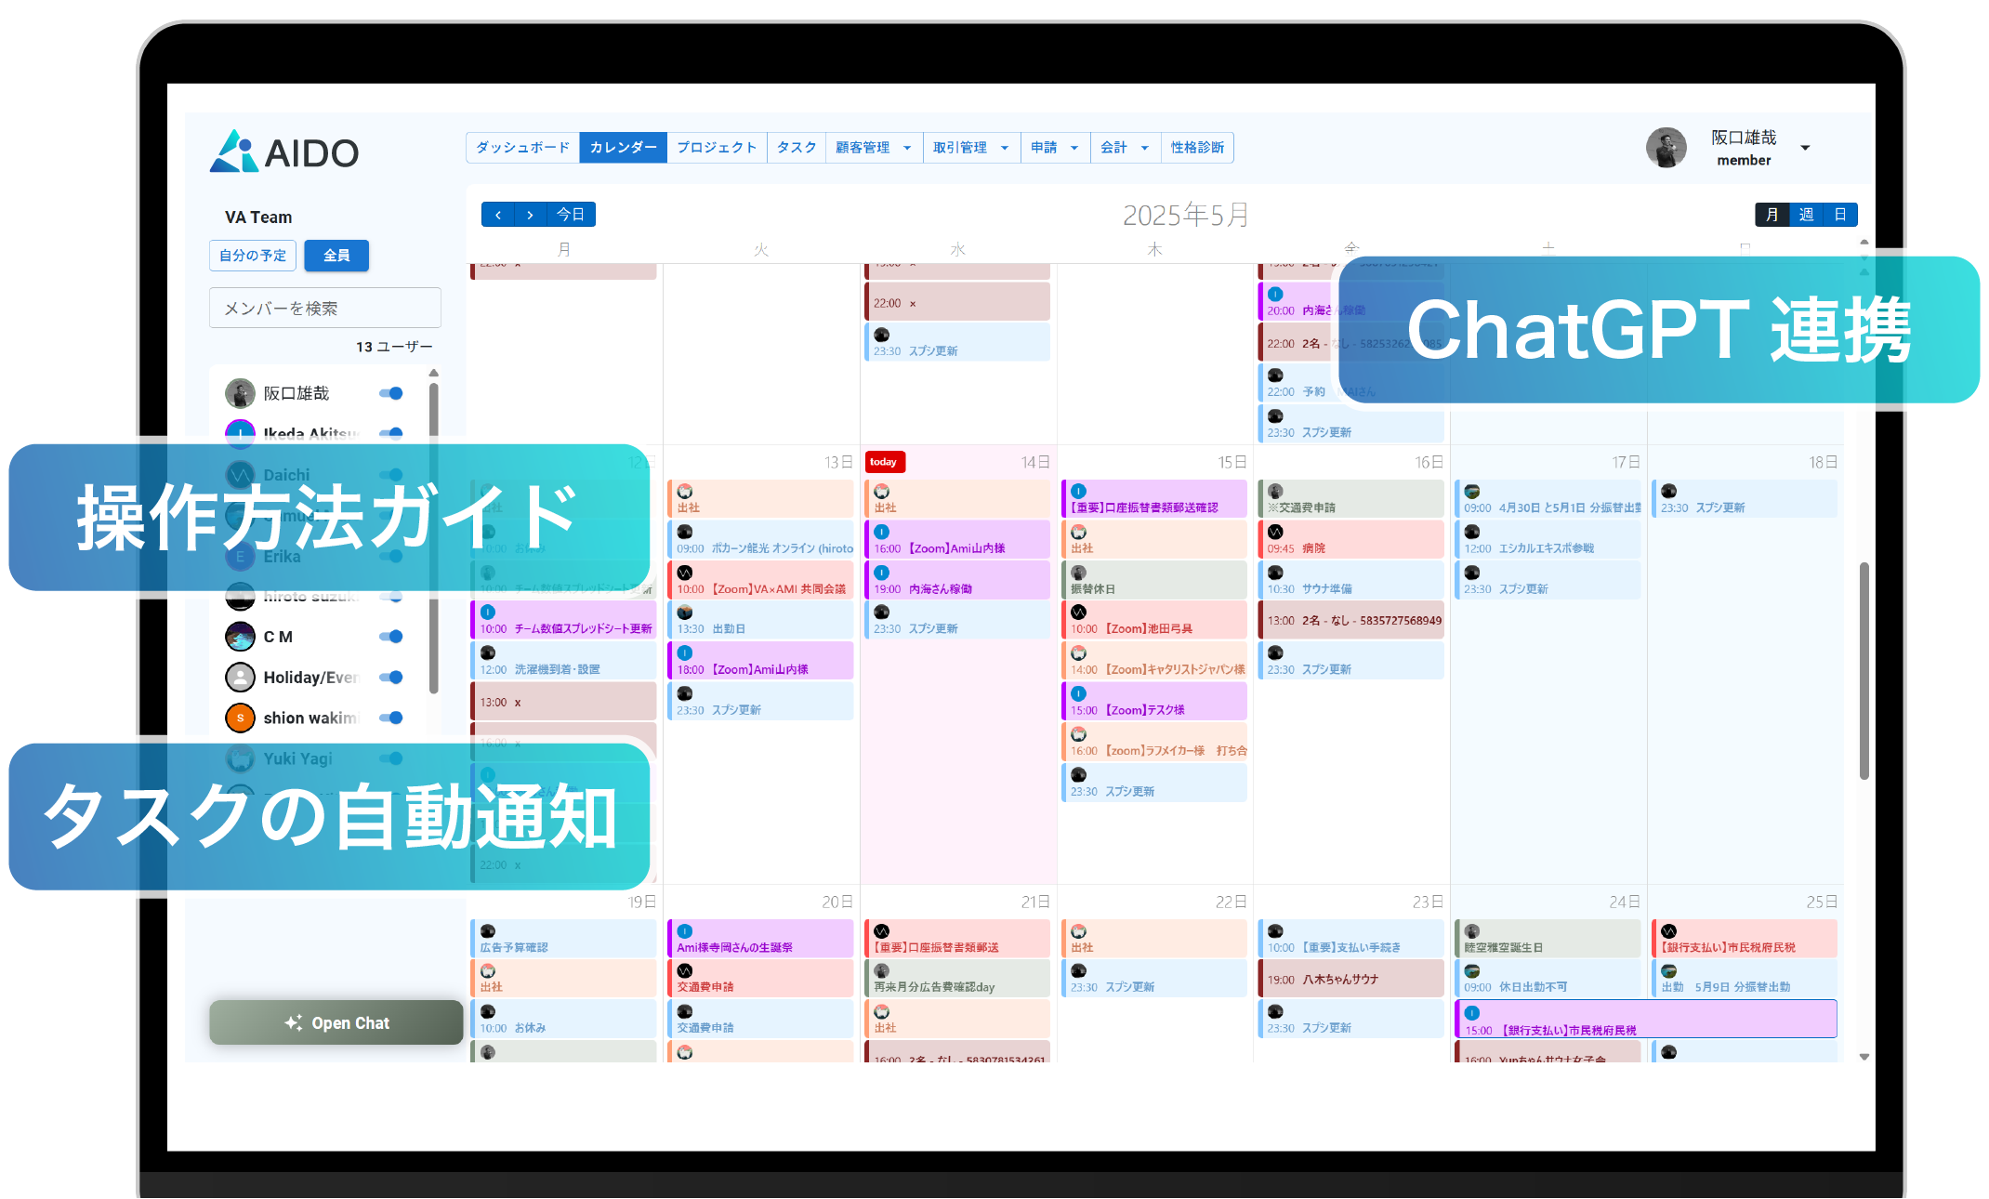Expand the 申請 dropdown menu

coord(1055,148)
